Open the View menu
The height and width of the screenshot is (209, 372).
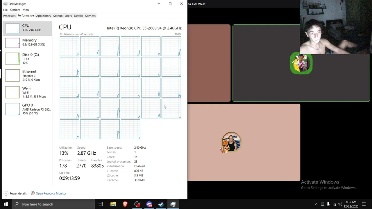(26, 10)
